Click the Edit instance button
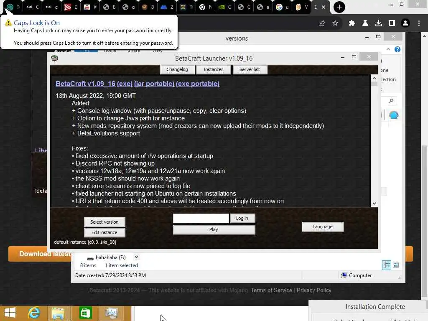The width and height of the screenshot is (428, 321). 104,232
